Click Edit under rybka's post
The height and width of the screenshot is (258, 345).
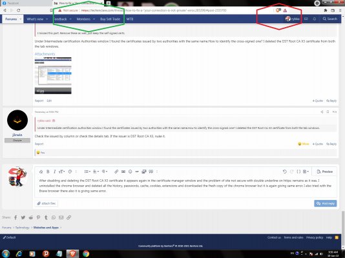[x=49, y=101]
